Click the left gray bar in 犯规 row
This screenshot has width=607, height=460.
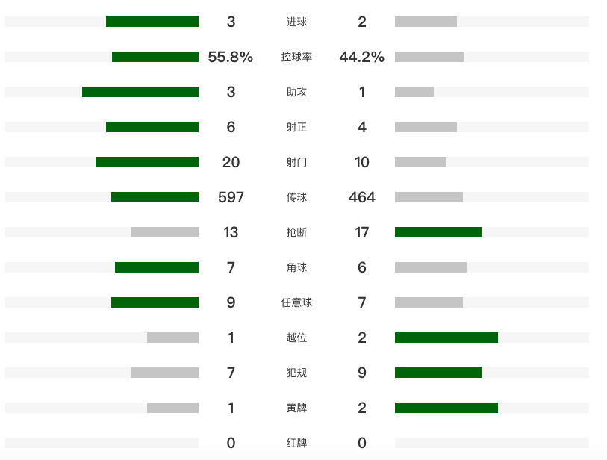(164, 373)
